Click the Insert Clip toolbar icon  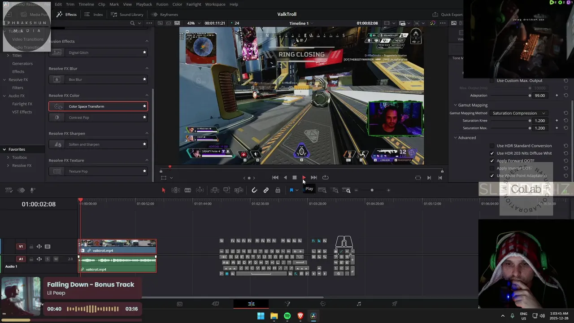point(214,190)
